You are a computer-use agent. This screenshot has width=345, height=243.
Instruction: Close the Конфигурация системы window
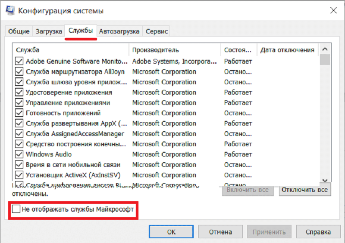333,10
